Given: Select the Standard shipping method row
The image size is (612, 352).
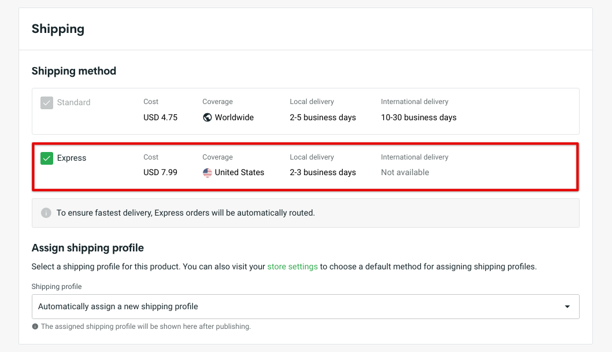Looking at the screenshot, I should click(x=305, y=111).
